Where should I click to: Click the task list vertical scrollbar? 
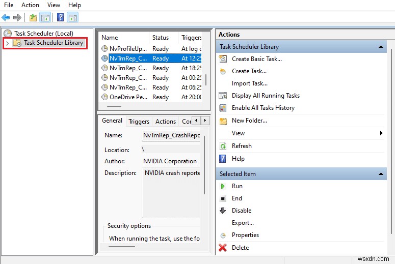206,80
